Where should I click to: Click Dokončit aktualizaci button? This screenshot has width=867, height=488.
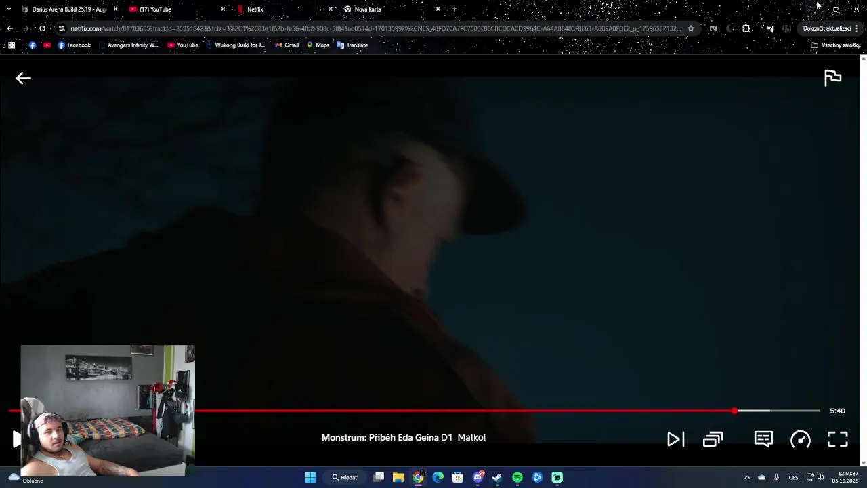pos(827,28)
